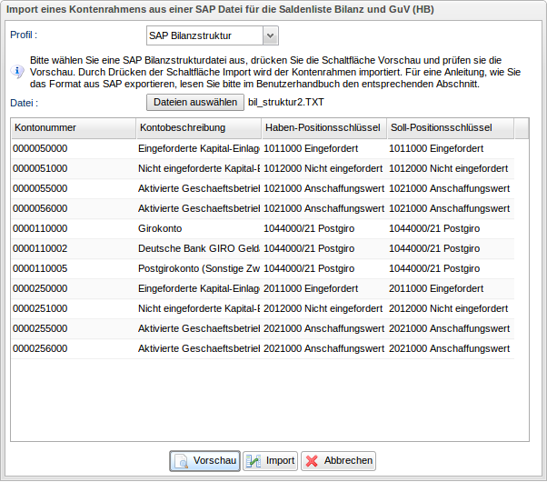Click the red X Abbrechen icon
This screenshot has width=547, height=482.
click(x=313, y=461)
